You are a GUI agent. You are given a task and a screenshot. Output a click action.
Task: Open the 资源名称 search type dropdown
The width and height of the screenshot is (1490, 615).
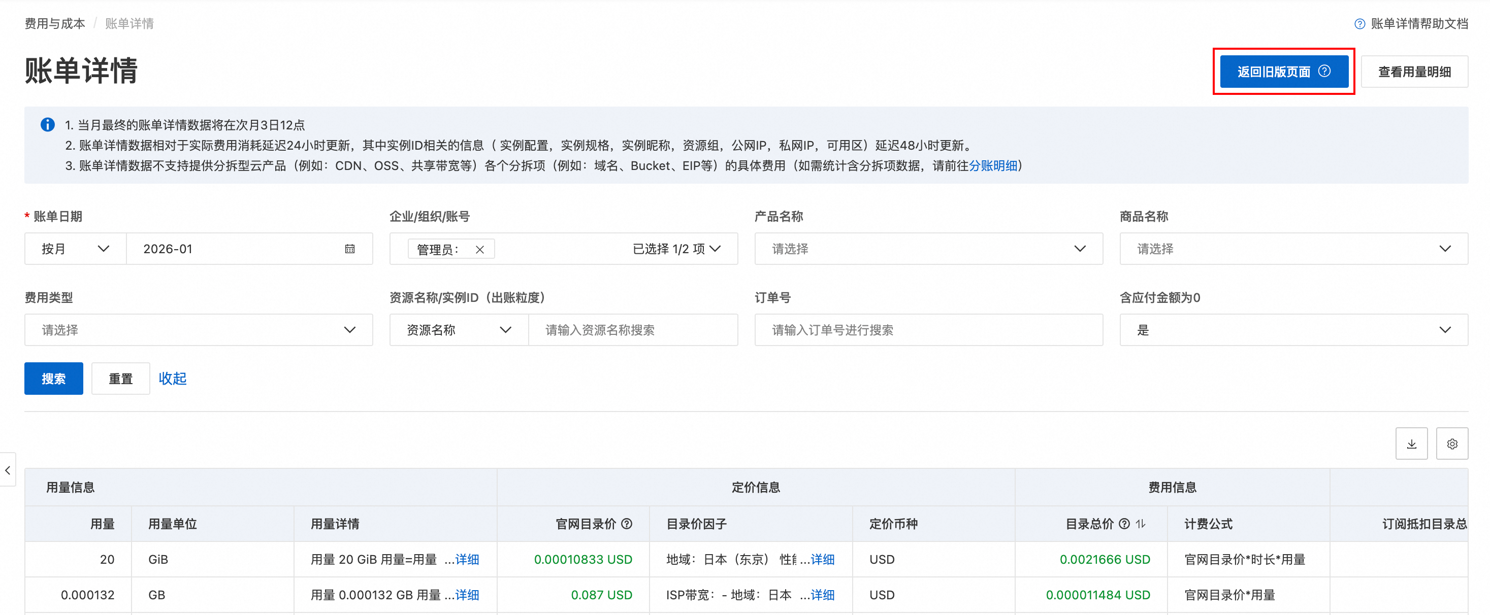459,330
